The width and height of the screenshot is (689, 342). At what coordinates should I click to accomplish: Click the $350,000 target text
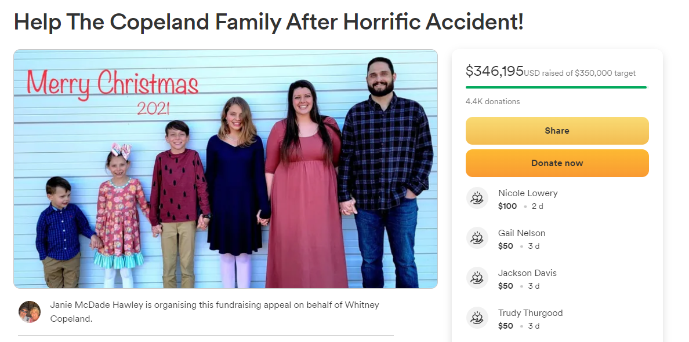[605, 73]
